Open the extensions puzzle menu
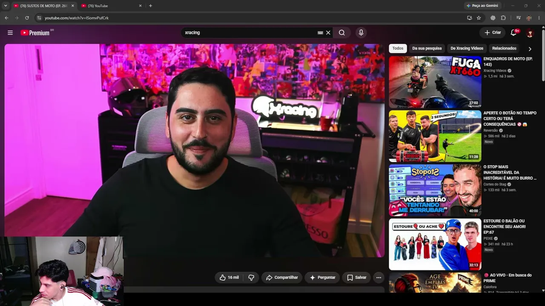 503,18
